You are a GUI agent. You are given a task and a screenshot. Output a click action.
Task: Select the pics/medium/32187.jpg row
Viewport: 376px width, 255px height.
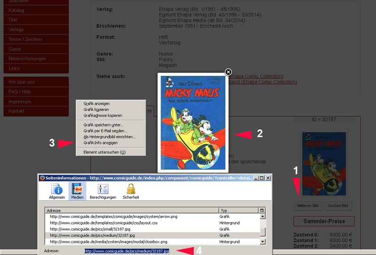tap(152, 235)
